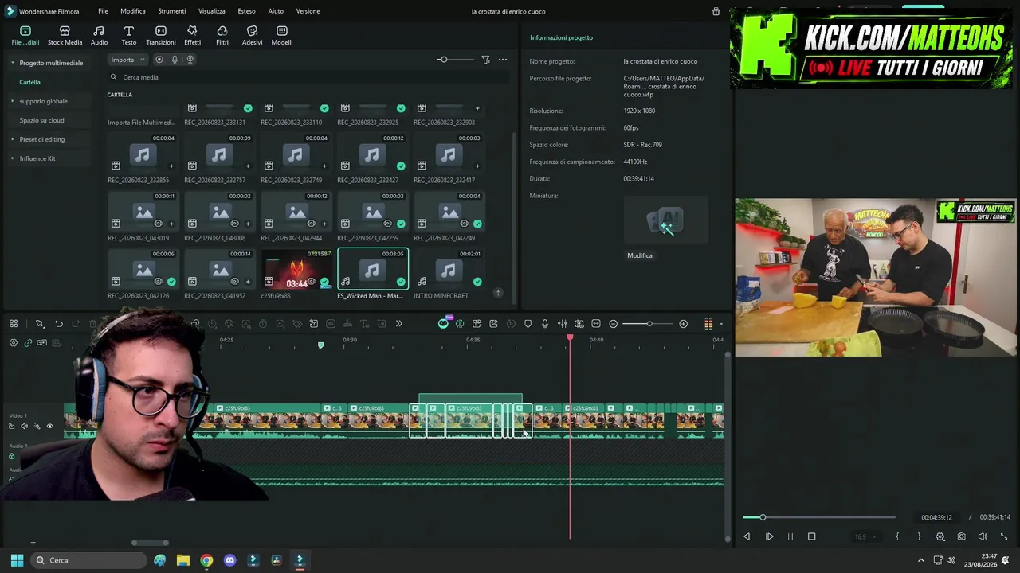Screen dimensions: 1020x573
Task: Open the Windows Start button
Action: [x=17, y=560]
